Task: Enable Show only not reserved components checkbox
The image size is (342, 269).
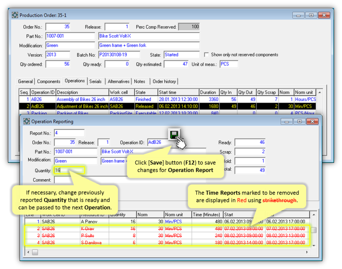Action: tap(206, 55)
